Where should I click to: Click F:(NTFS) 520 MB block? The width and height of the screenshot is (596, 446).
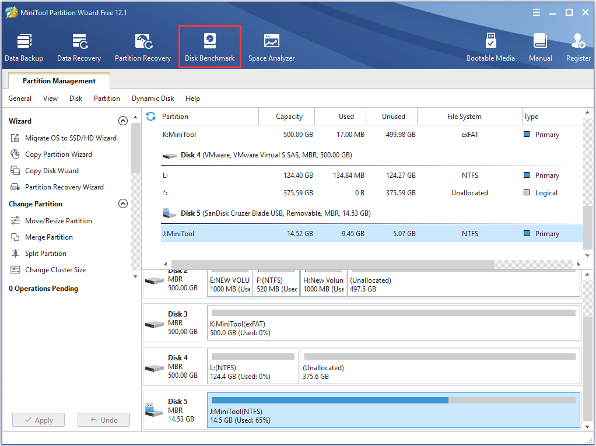coord(276,283)
